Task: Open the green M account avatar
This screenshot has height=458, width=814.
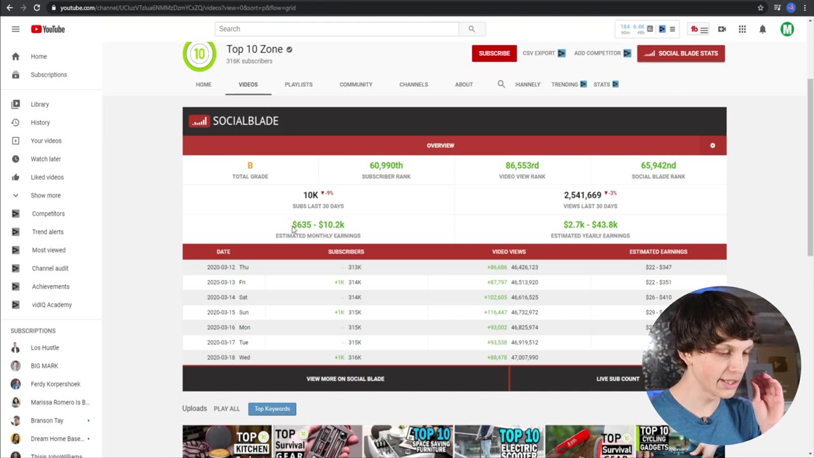Action: pyautogui.click(x=787, y=29)
